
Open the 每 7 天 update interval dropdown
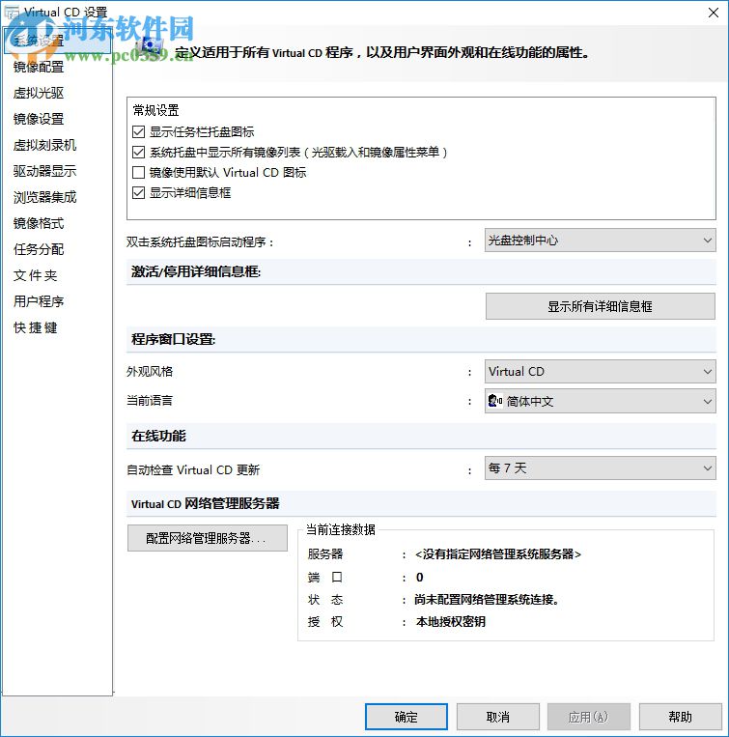pos(601,468)
